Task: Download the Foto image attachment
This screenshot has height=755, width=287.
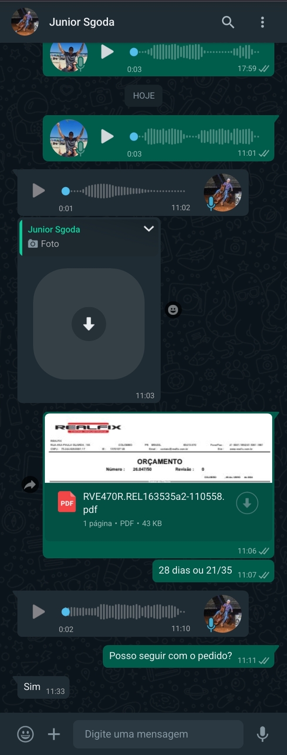Action: pyautogui.click(x=89, y=324)
